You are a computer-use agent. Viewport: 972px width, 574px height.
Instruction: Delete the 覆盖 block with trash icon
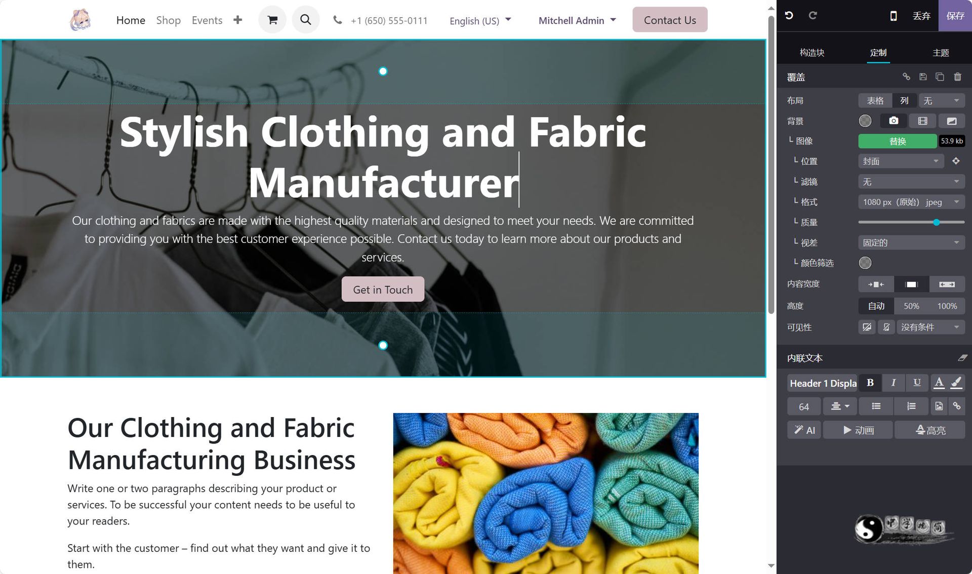pyautogui.click(x=957, y=77)
